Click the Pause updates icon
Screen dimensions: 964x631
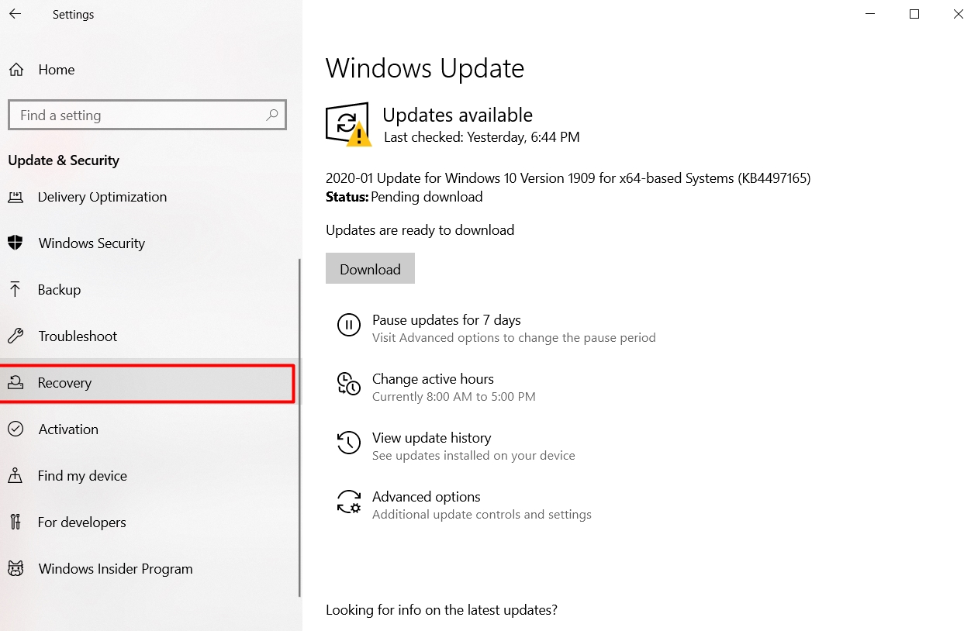pos(348,325)
